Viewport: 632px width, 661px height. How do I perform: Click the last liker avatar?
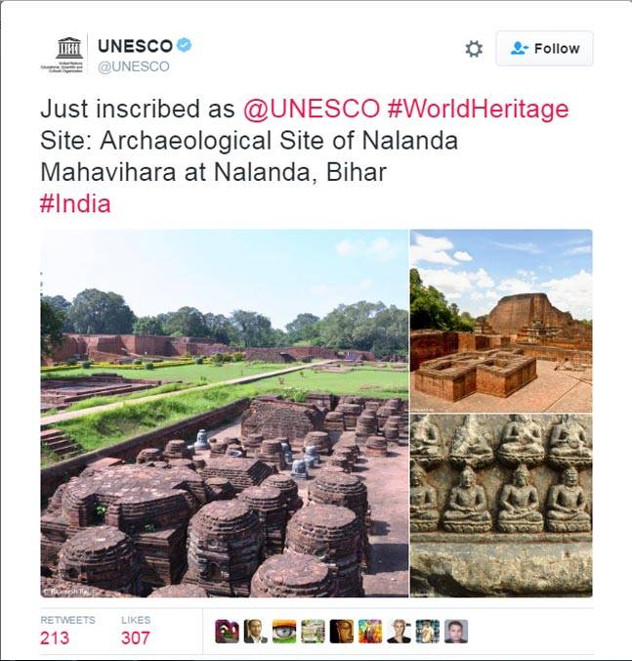click(x=456, y=631)
